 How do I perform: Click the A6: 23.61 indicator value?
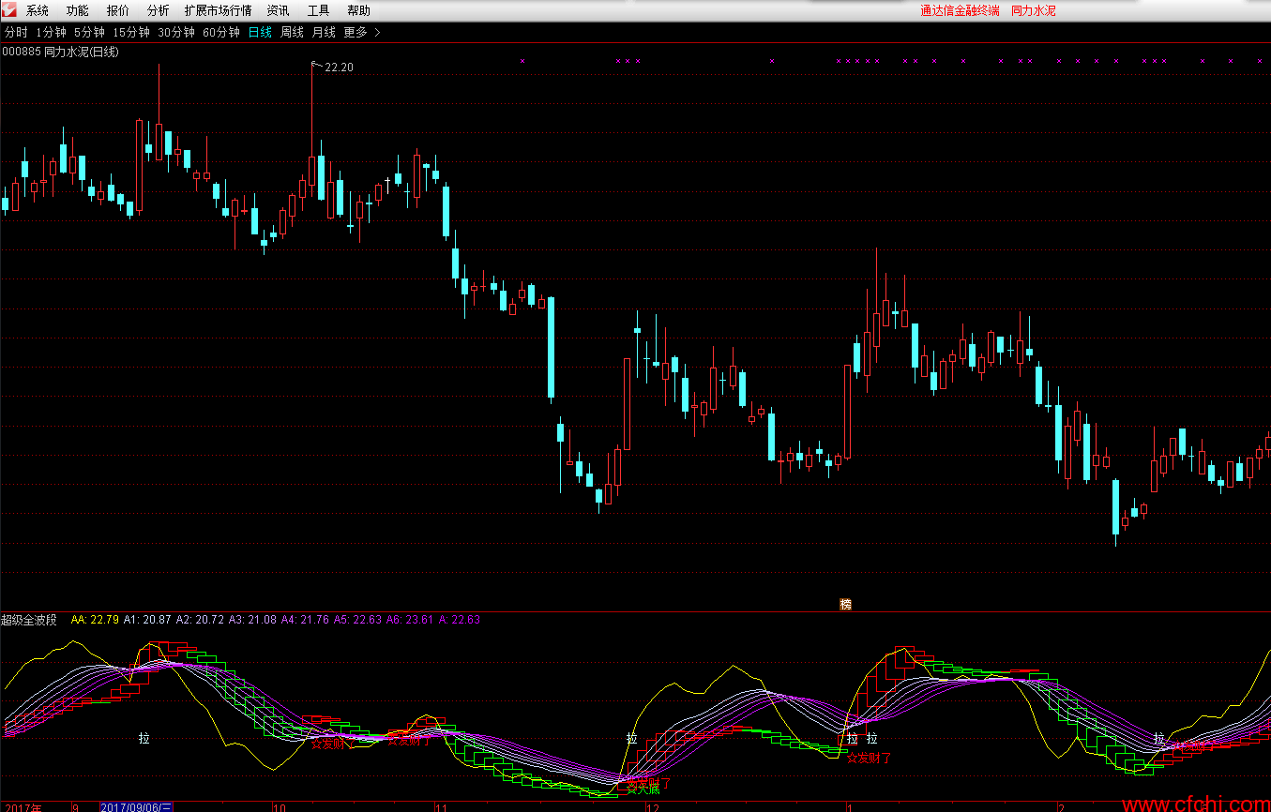coord(410,620)
